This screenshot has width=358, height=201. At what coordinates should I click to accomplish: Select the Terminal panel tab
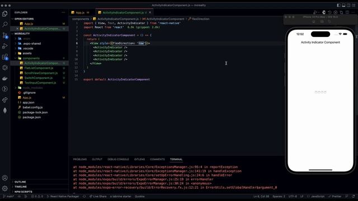[x=176, y=159]
